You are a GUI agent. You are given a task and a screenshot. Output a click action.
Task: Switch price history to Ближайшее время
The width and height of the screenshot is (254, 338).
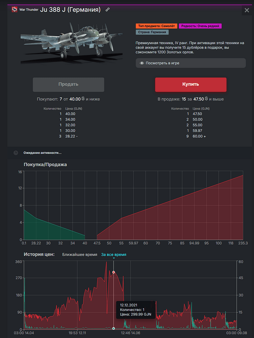[80, 255]
